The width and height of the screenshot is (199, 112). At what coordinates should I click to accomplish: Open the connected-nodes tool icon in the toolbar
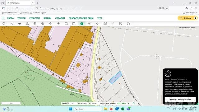pyautogui.click(x=12, y=24)
